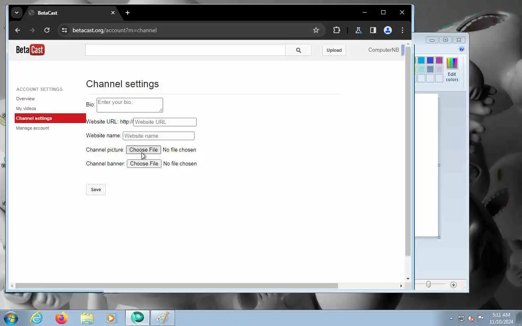Click into the Website URL field

165,122
